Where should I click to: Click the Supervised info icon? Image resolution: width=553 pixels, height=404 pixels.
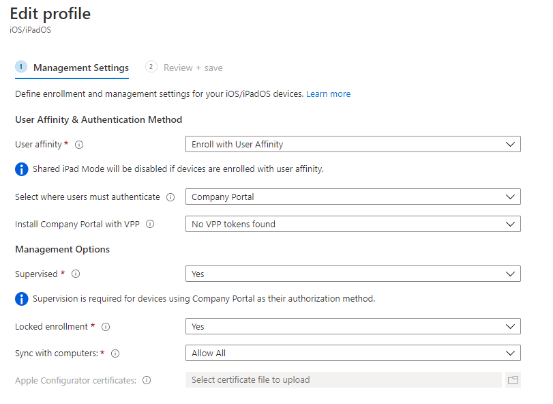76,274
